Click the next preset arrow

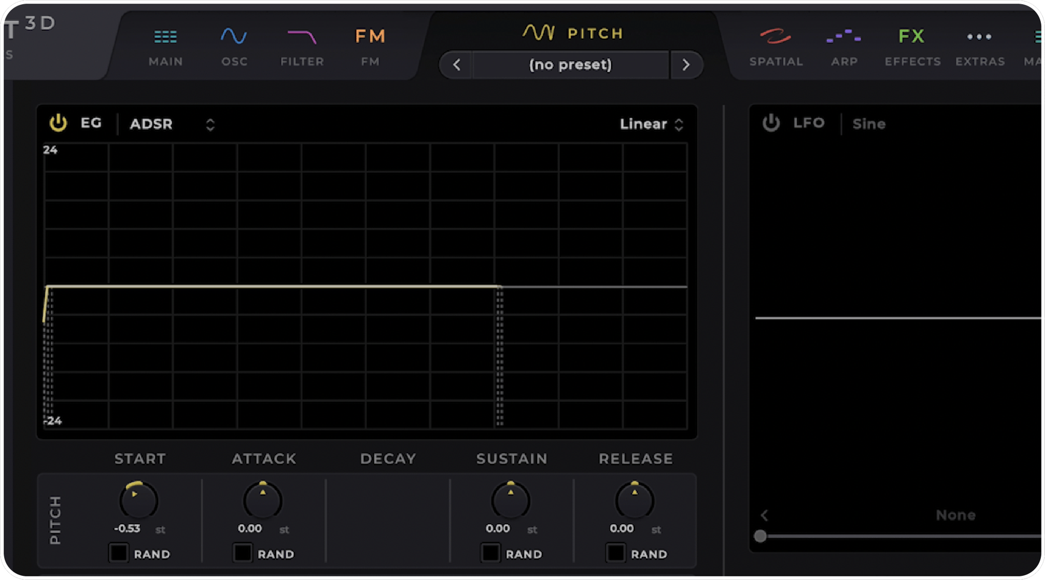tap(686, 65)
